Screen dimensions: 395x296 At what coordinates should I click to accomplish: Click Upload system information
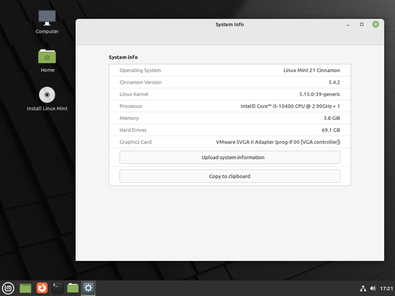(229, 157)
